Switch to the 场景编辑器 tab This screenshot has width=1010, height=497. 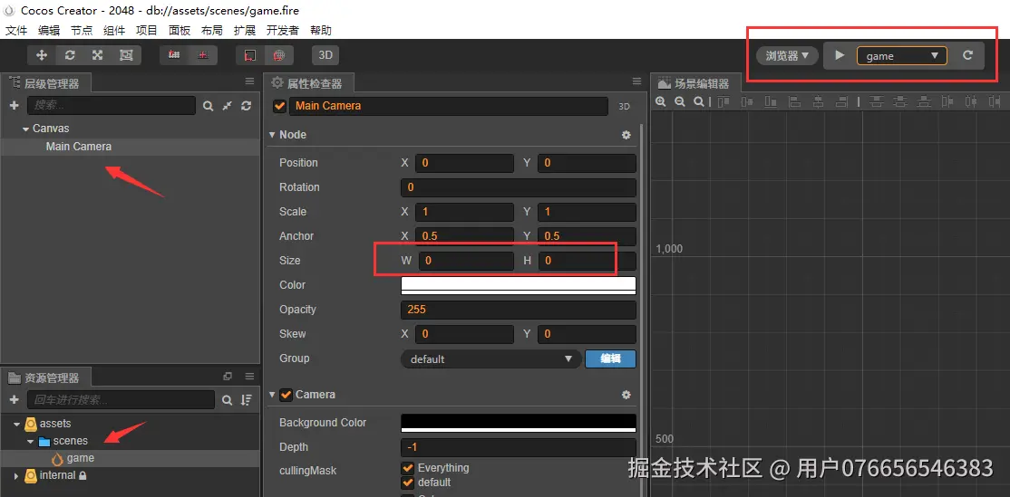coord(694,83)
